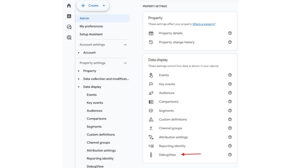This screenshot has width=300, height=168.
Task: Click help icon beside Custom definitions
Action: 230,119
